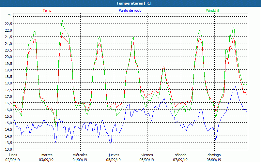Click the 'lunes' day label
Screen dimensions: 261x163
click(13, 155)
